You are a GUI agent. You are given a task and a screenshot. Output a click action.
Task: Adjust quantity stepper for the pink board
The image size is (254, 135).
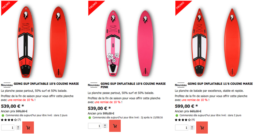105,126
